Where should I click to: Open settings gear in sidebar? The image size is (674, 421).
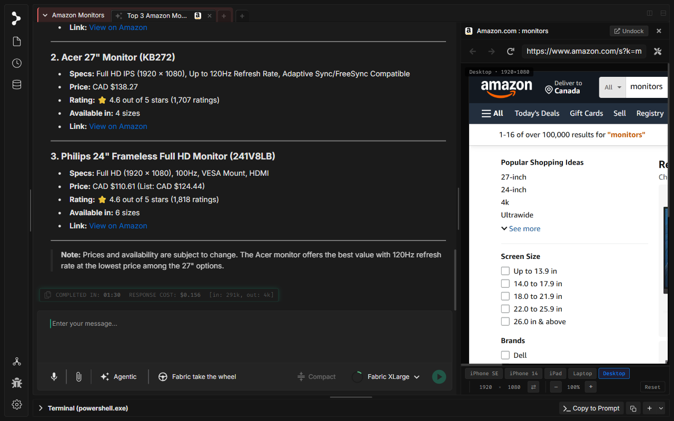click(x=17, y=404)
